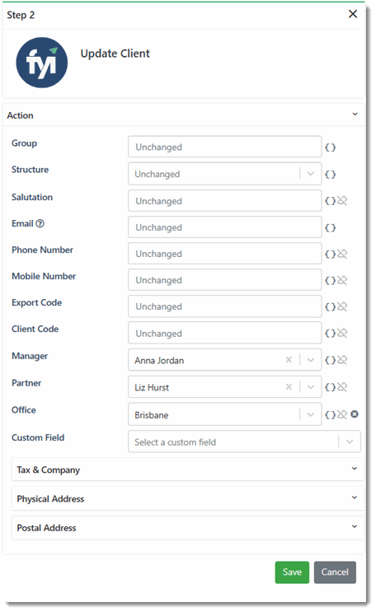Screen dimensions: 376x612
Task: Expand the Physical Address section
Action: tap(188, 498)
